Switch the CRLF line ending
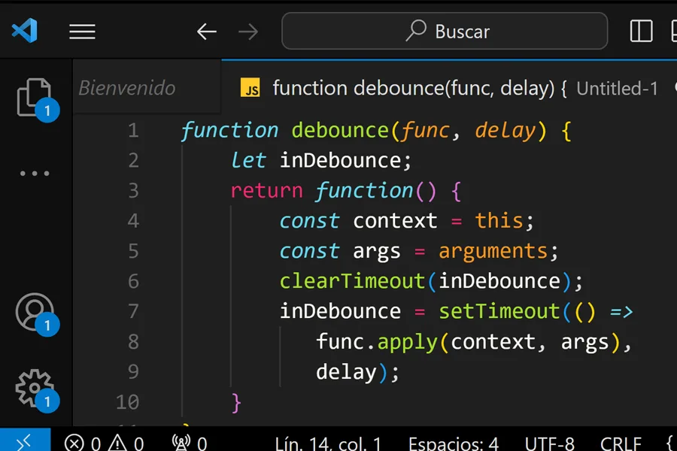Image resolution: width=677 pixels, height=451 pixels. coord(621,443)
